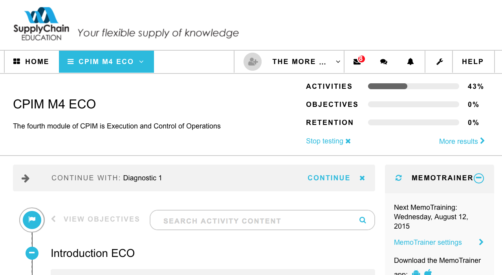Viewport: 502px width, 275px height.
Task: Click the Activities progress bar
Action: point(413,86)
